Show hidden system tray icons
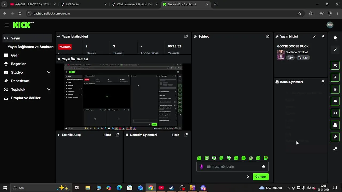The image size is (342, 192). (288, 188)
